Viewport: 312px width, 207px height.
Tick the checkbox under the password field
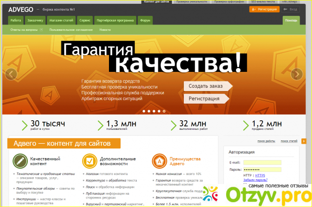[x=245, y=184]
